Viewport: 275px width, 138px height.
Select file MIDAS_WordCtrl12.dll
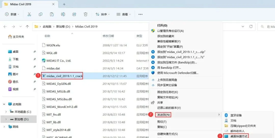coord(62,107)
